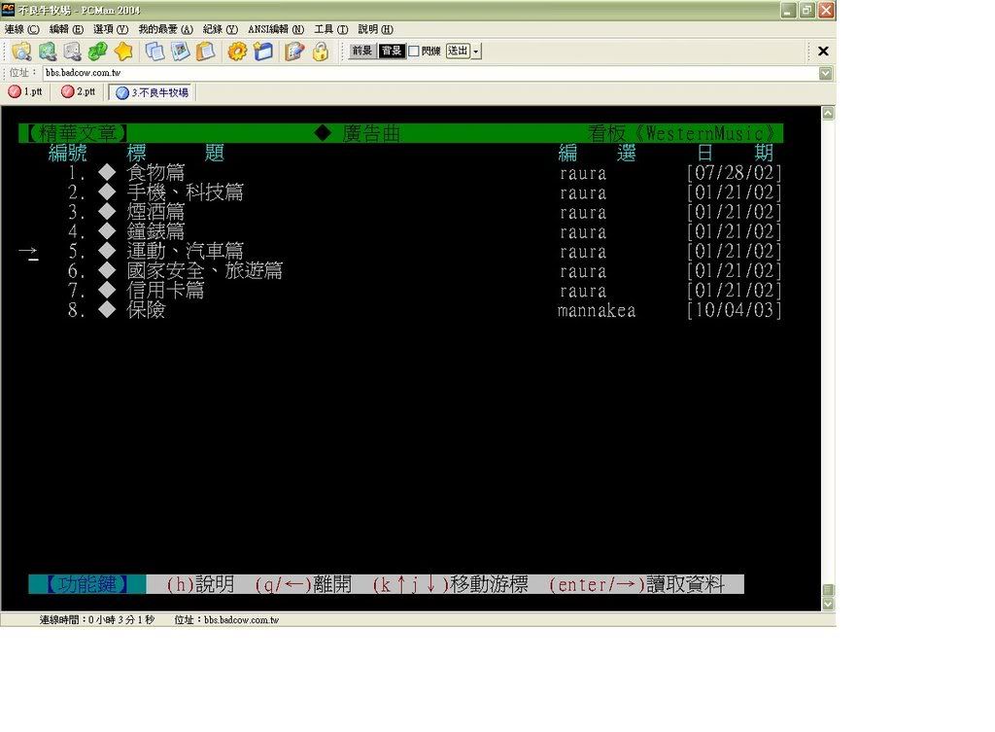Switch to the 1.ptt tab
The height and width of the screenshot is (732, 995).
point(26,92)
